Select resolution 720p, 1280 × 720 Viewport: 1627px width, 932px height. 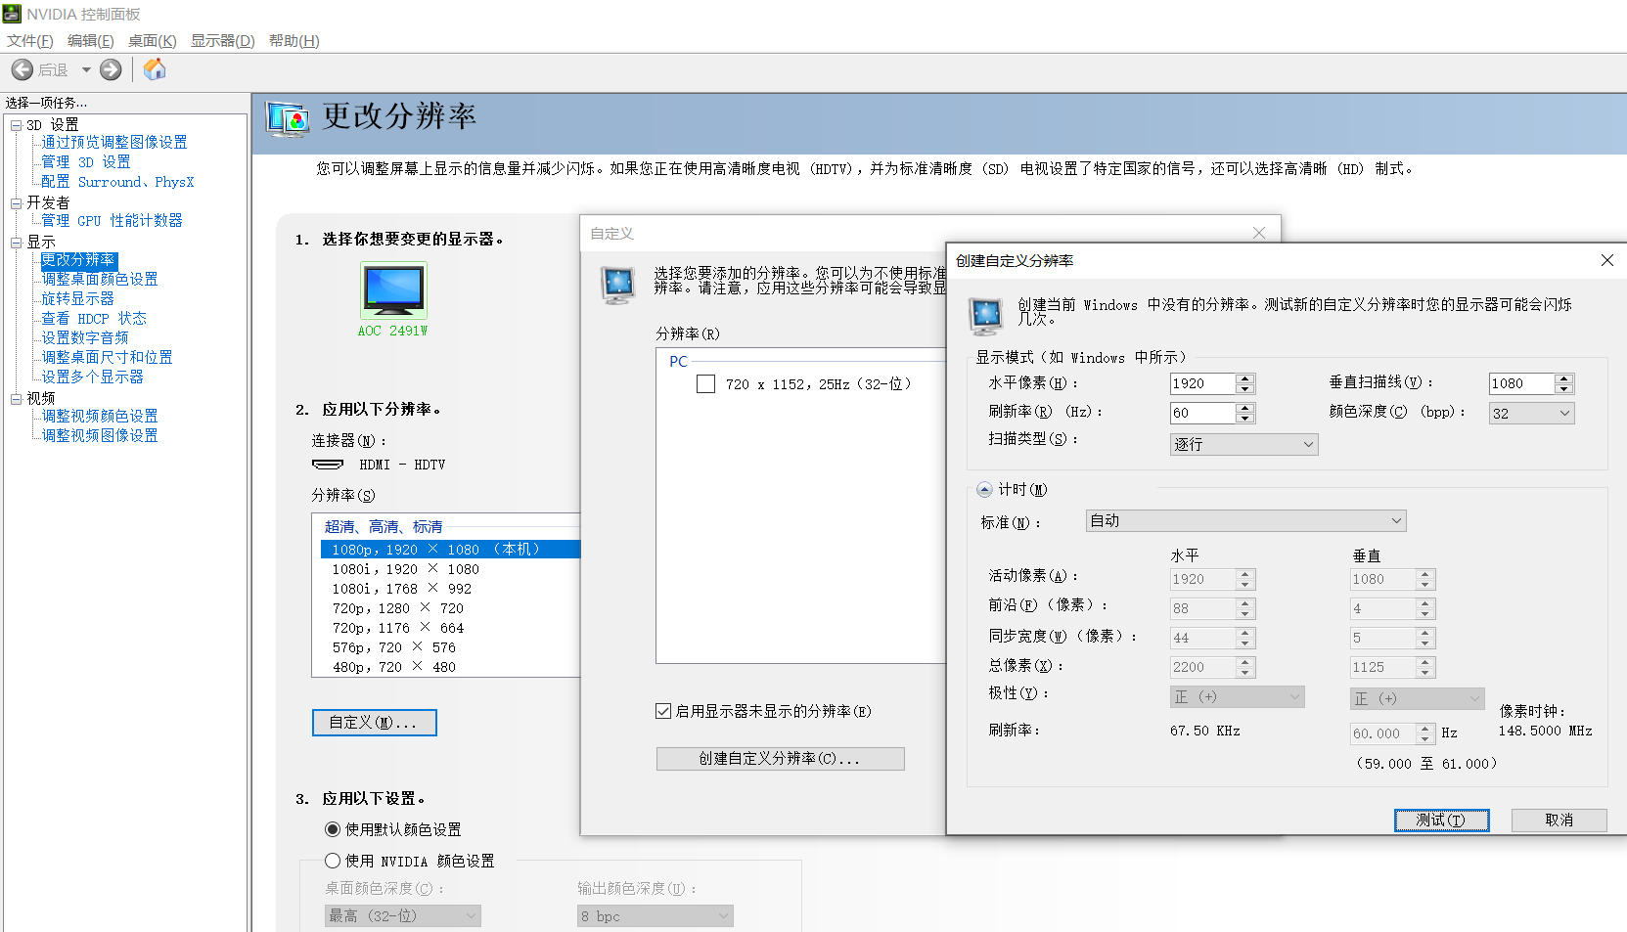coord(450,608)
